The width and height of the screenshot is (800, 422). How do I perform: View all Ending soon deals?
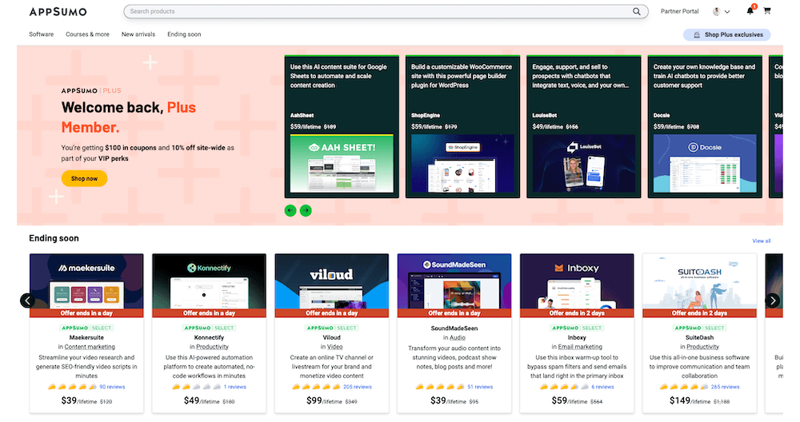762,241
